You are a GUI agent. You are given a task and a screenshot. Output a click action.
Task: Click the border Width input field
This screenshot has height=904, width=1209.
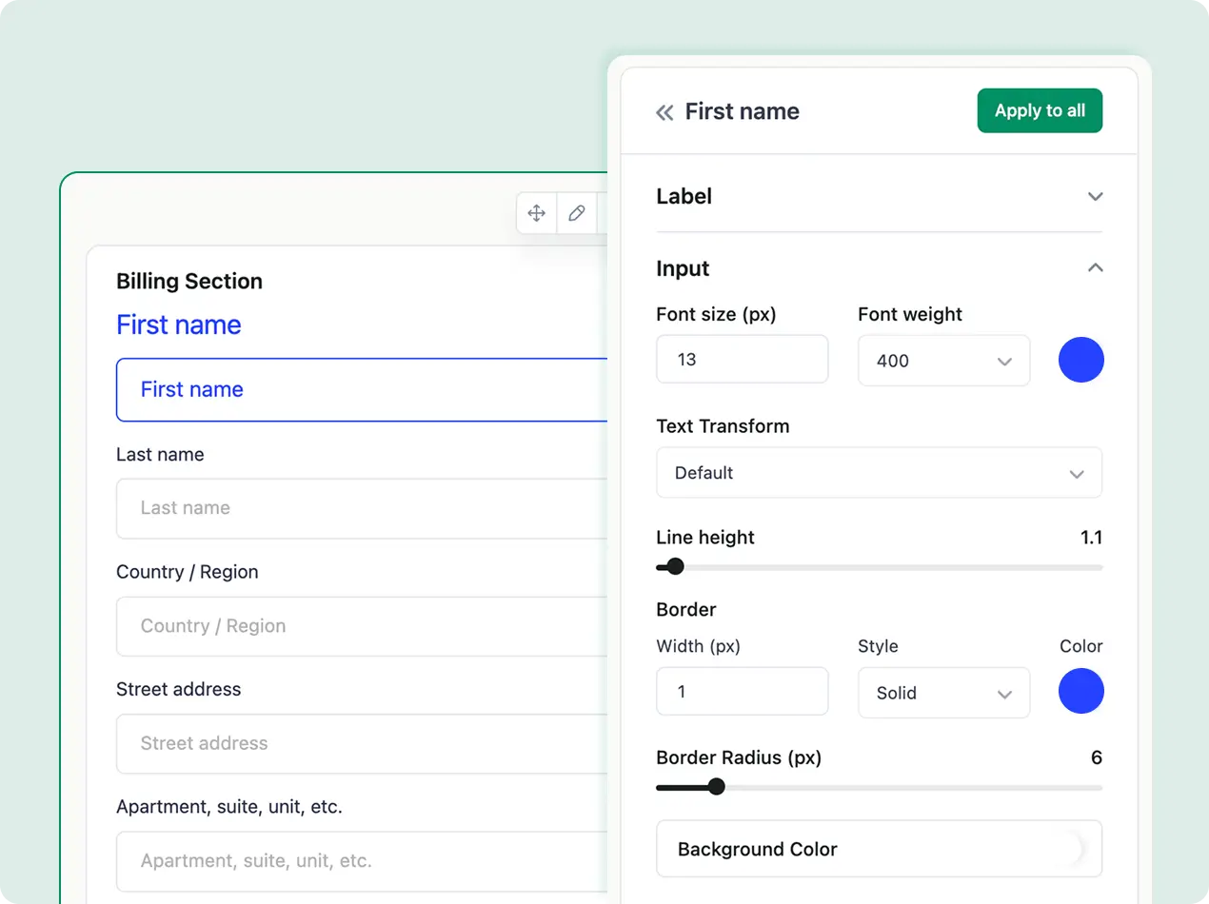coord(742,692)
